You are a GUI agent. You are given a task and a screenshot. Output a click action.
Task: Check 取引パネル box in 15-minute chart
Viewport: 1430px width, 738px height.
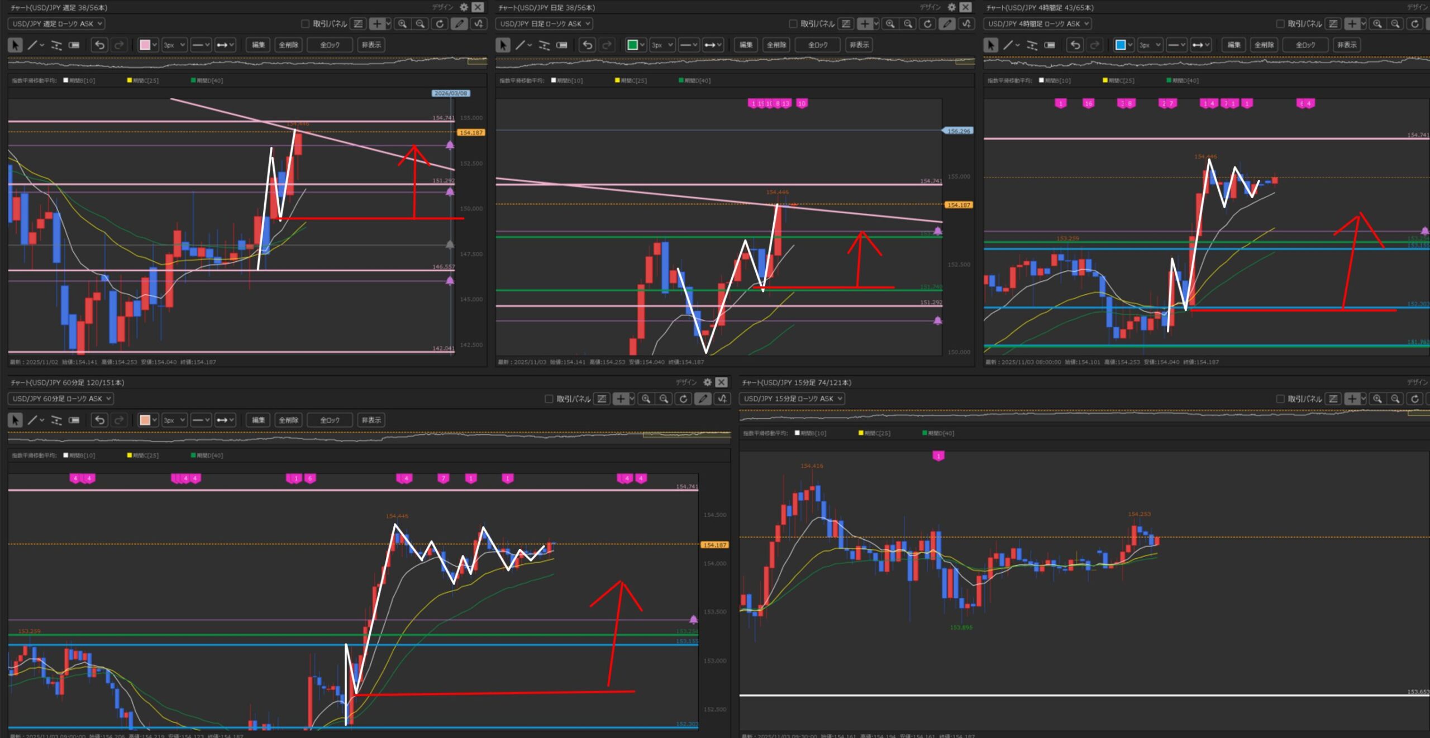(x=1280, y=399)
